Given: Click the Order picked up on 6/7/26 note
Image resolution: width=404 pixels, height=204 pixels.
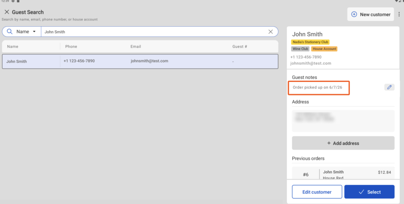Looking at the screenshot, I should point(318,87).
